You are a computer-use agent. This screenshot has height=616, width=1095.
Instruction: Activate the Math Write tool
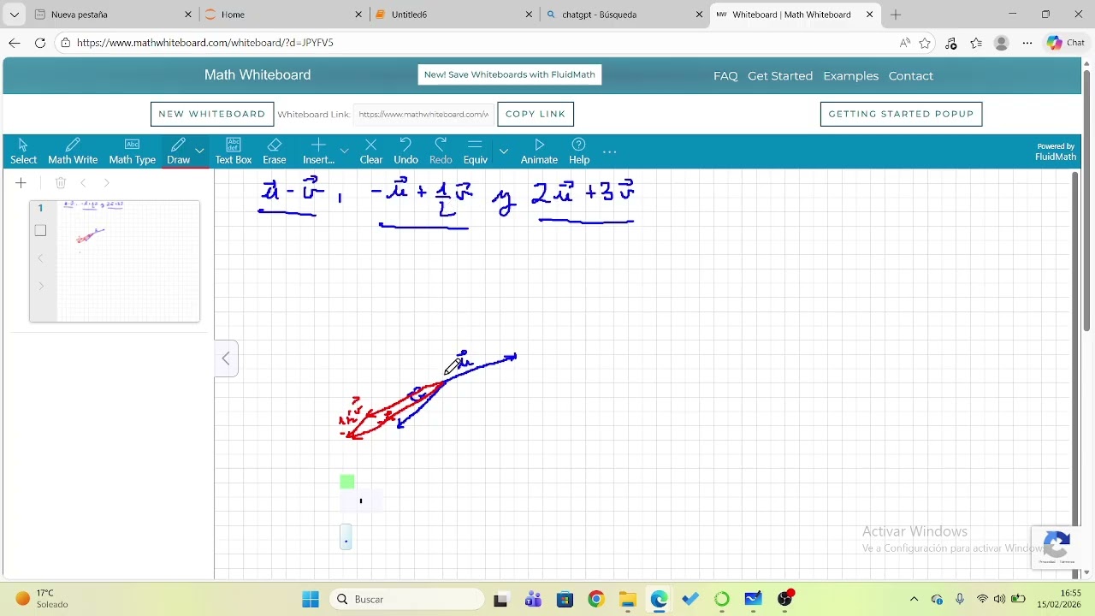point(73,151)
